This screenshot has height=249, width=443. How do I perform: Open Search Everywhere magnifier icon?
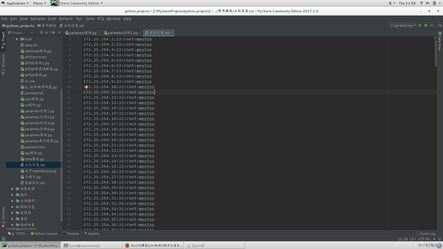pos(440,26)
